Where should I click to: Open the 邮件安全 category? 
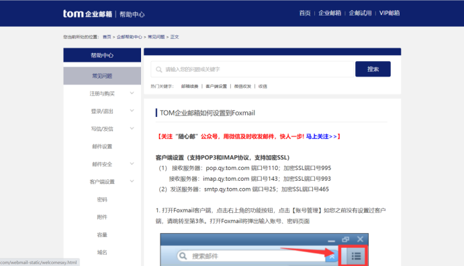102,164
